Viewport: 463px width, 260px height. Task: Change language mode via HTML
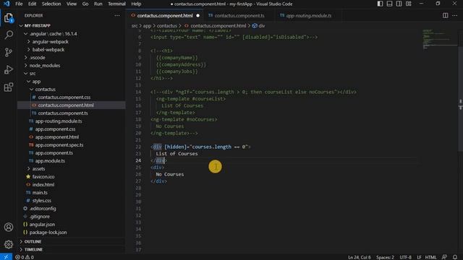(x=431, y=257)
